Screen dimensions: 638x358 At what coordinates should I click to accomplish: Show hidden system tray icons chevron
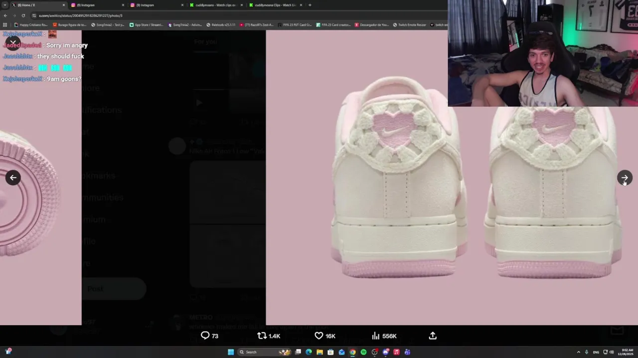[x=578, y=352]
